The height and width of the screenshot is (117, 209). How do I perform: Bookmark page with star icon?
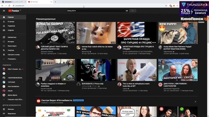tap(166, 6)
